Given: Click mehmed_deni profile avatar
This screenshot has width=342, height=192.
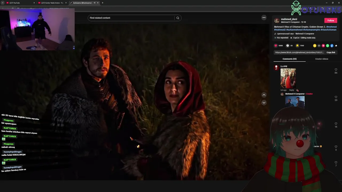Looking at the screenshot, I should point(277,21).
